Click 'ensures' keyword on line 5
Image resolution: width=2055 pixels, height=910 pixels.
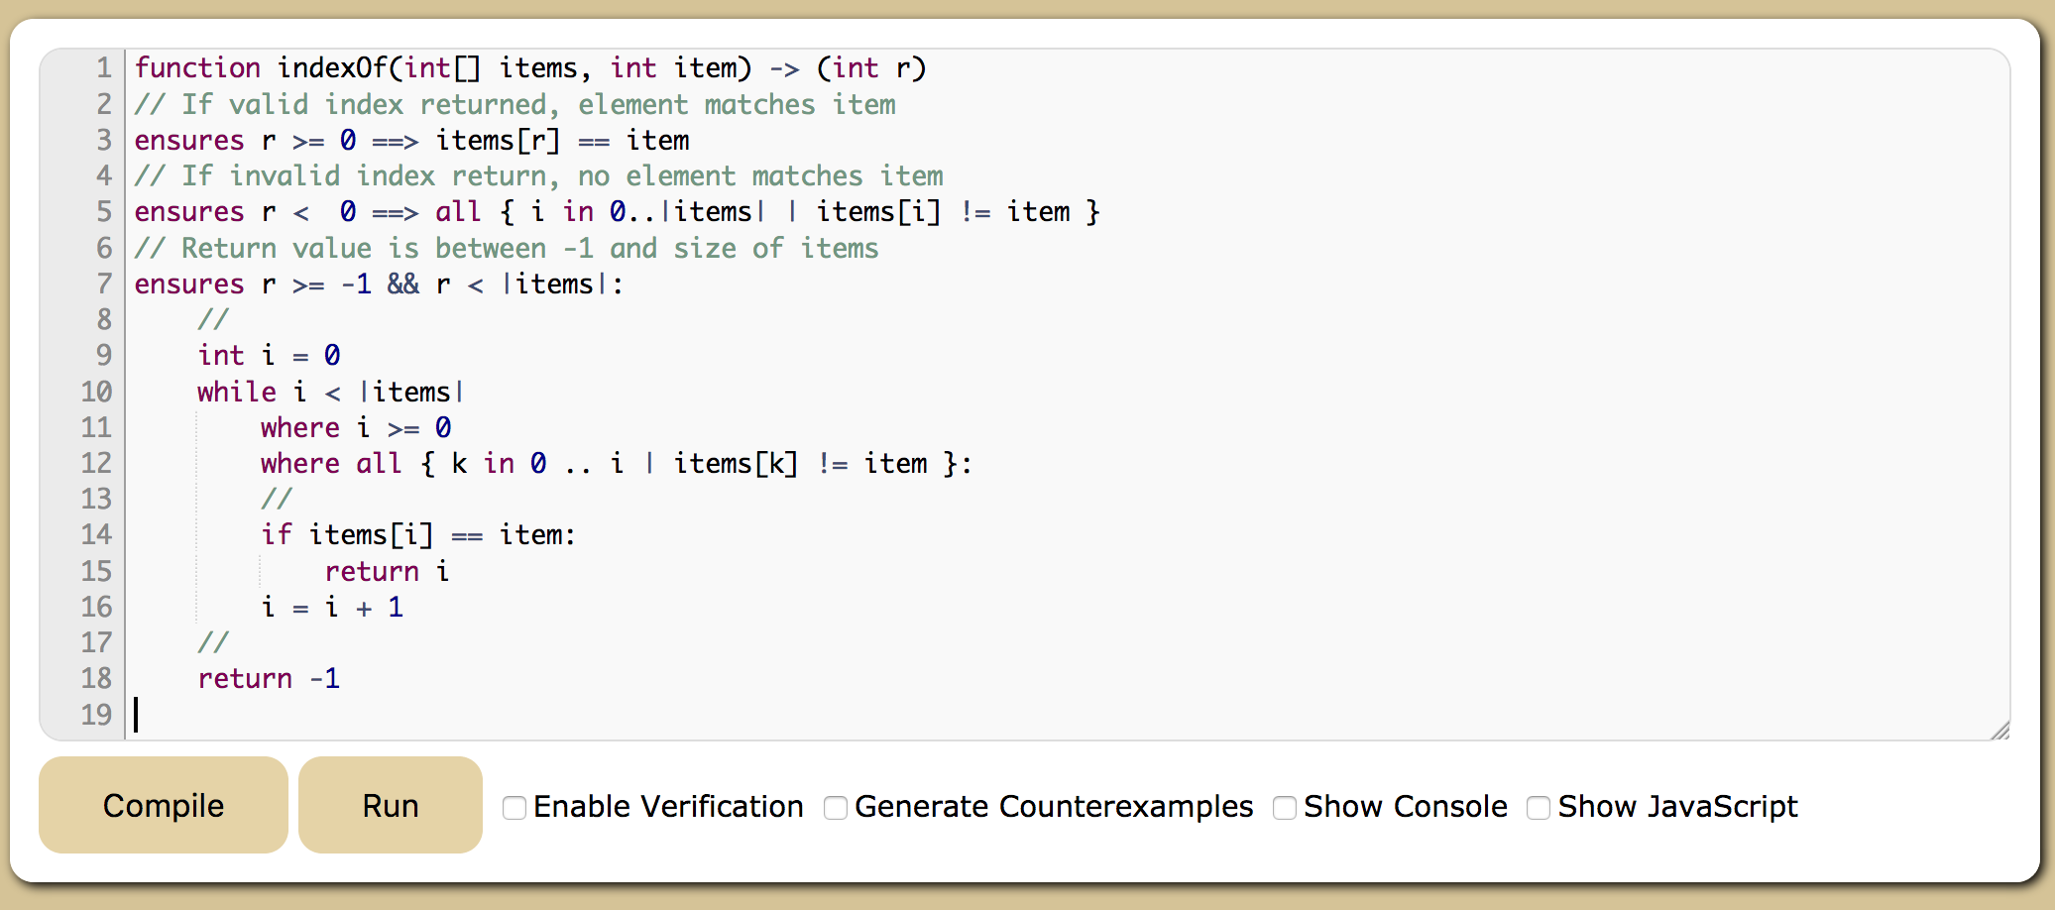(x=189, y=211)
